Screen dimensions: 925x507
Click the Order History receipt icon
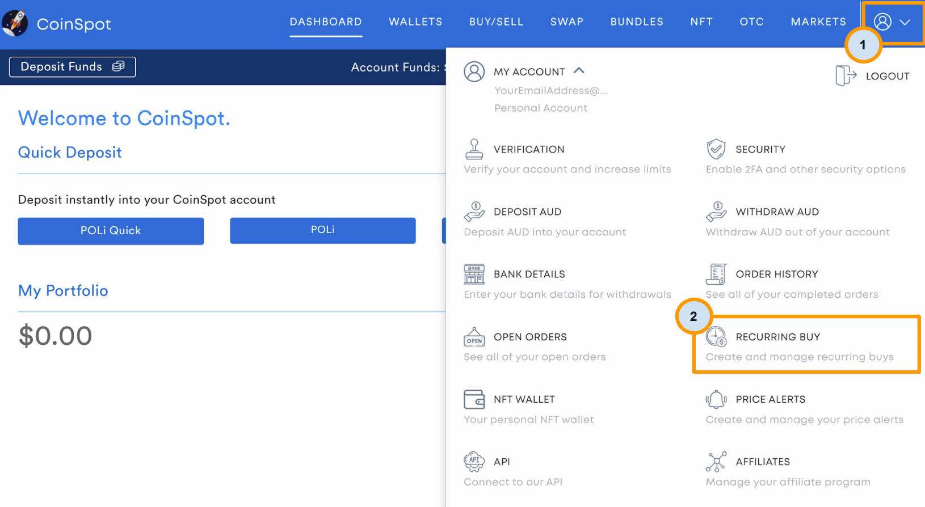click(x=716, y=274)
